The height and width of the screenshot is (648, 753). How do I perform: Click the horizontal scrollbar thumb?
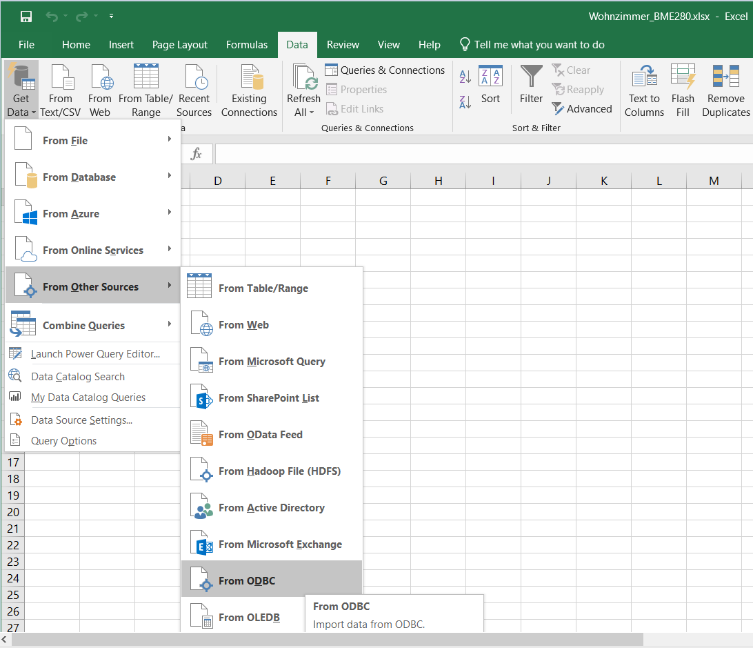coord(327,639)
